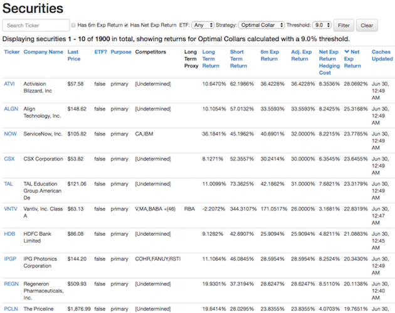Sort by Last Price column header

pyautogui.click(x=74, y=55)
